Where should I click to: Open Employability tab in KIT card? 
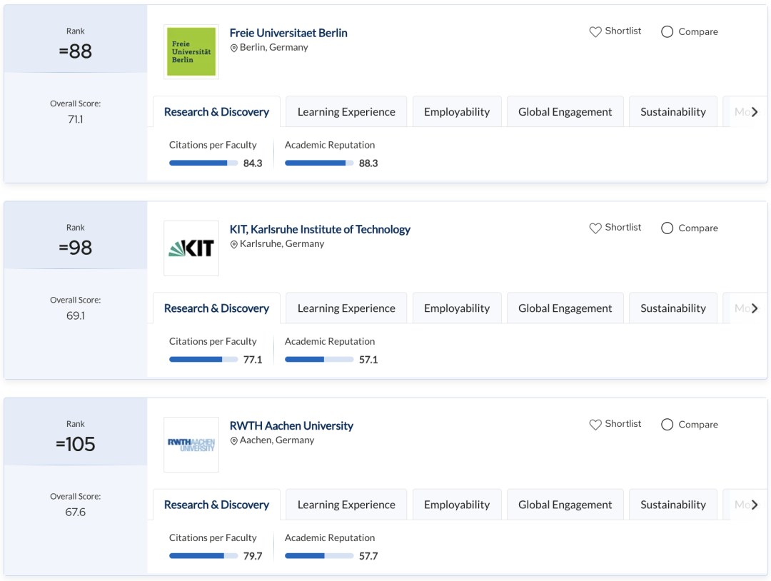point(457,308)
